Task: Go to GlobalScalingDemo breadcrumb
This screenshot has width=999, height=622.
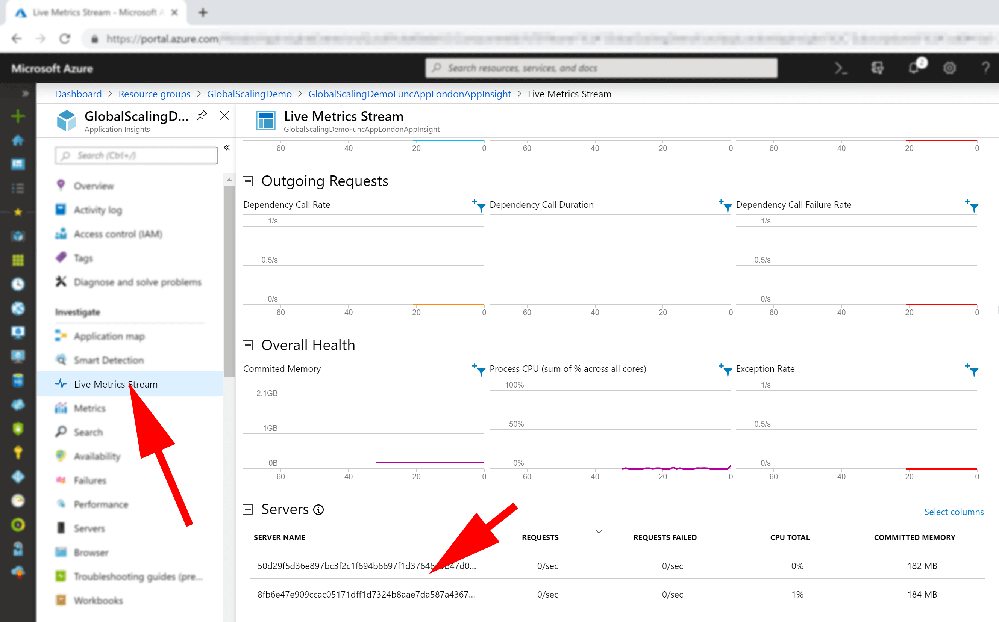Action: [249, 94]
